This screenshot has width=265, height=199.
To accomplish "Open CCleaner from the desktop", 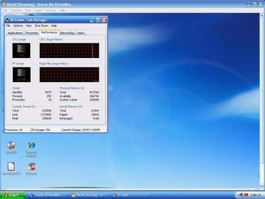I will point(31,166).
